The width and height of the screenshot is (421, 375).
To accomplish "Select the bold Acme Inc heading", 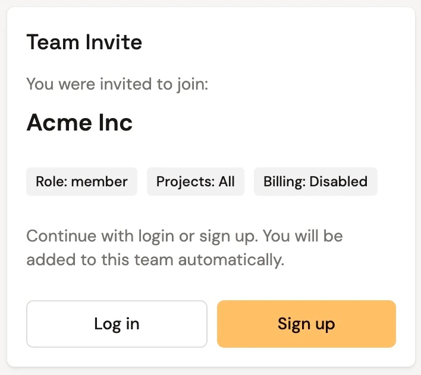I will coord(80,123).
